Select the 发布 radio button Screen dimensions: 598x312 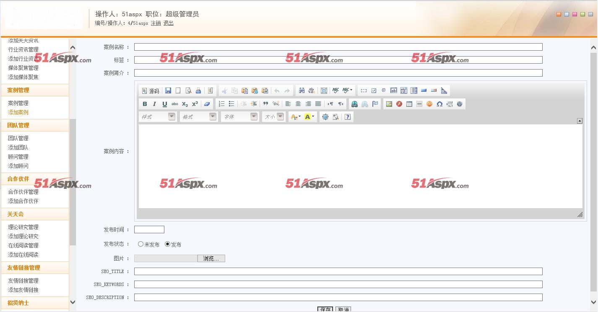[x=167, y=244]
